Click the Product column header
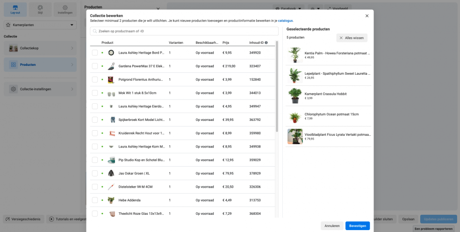Image resolution: width=460 pixels, height=232 pixels. (108, 42)
